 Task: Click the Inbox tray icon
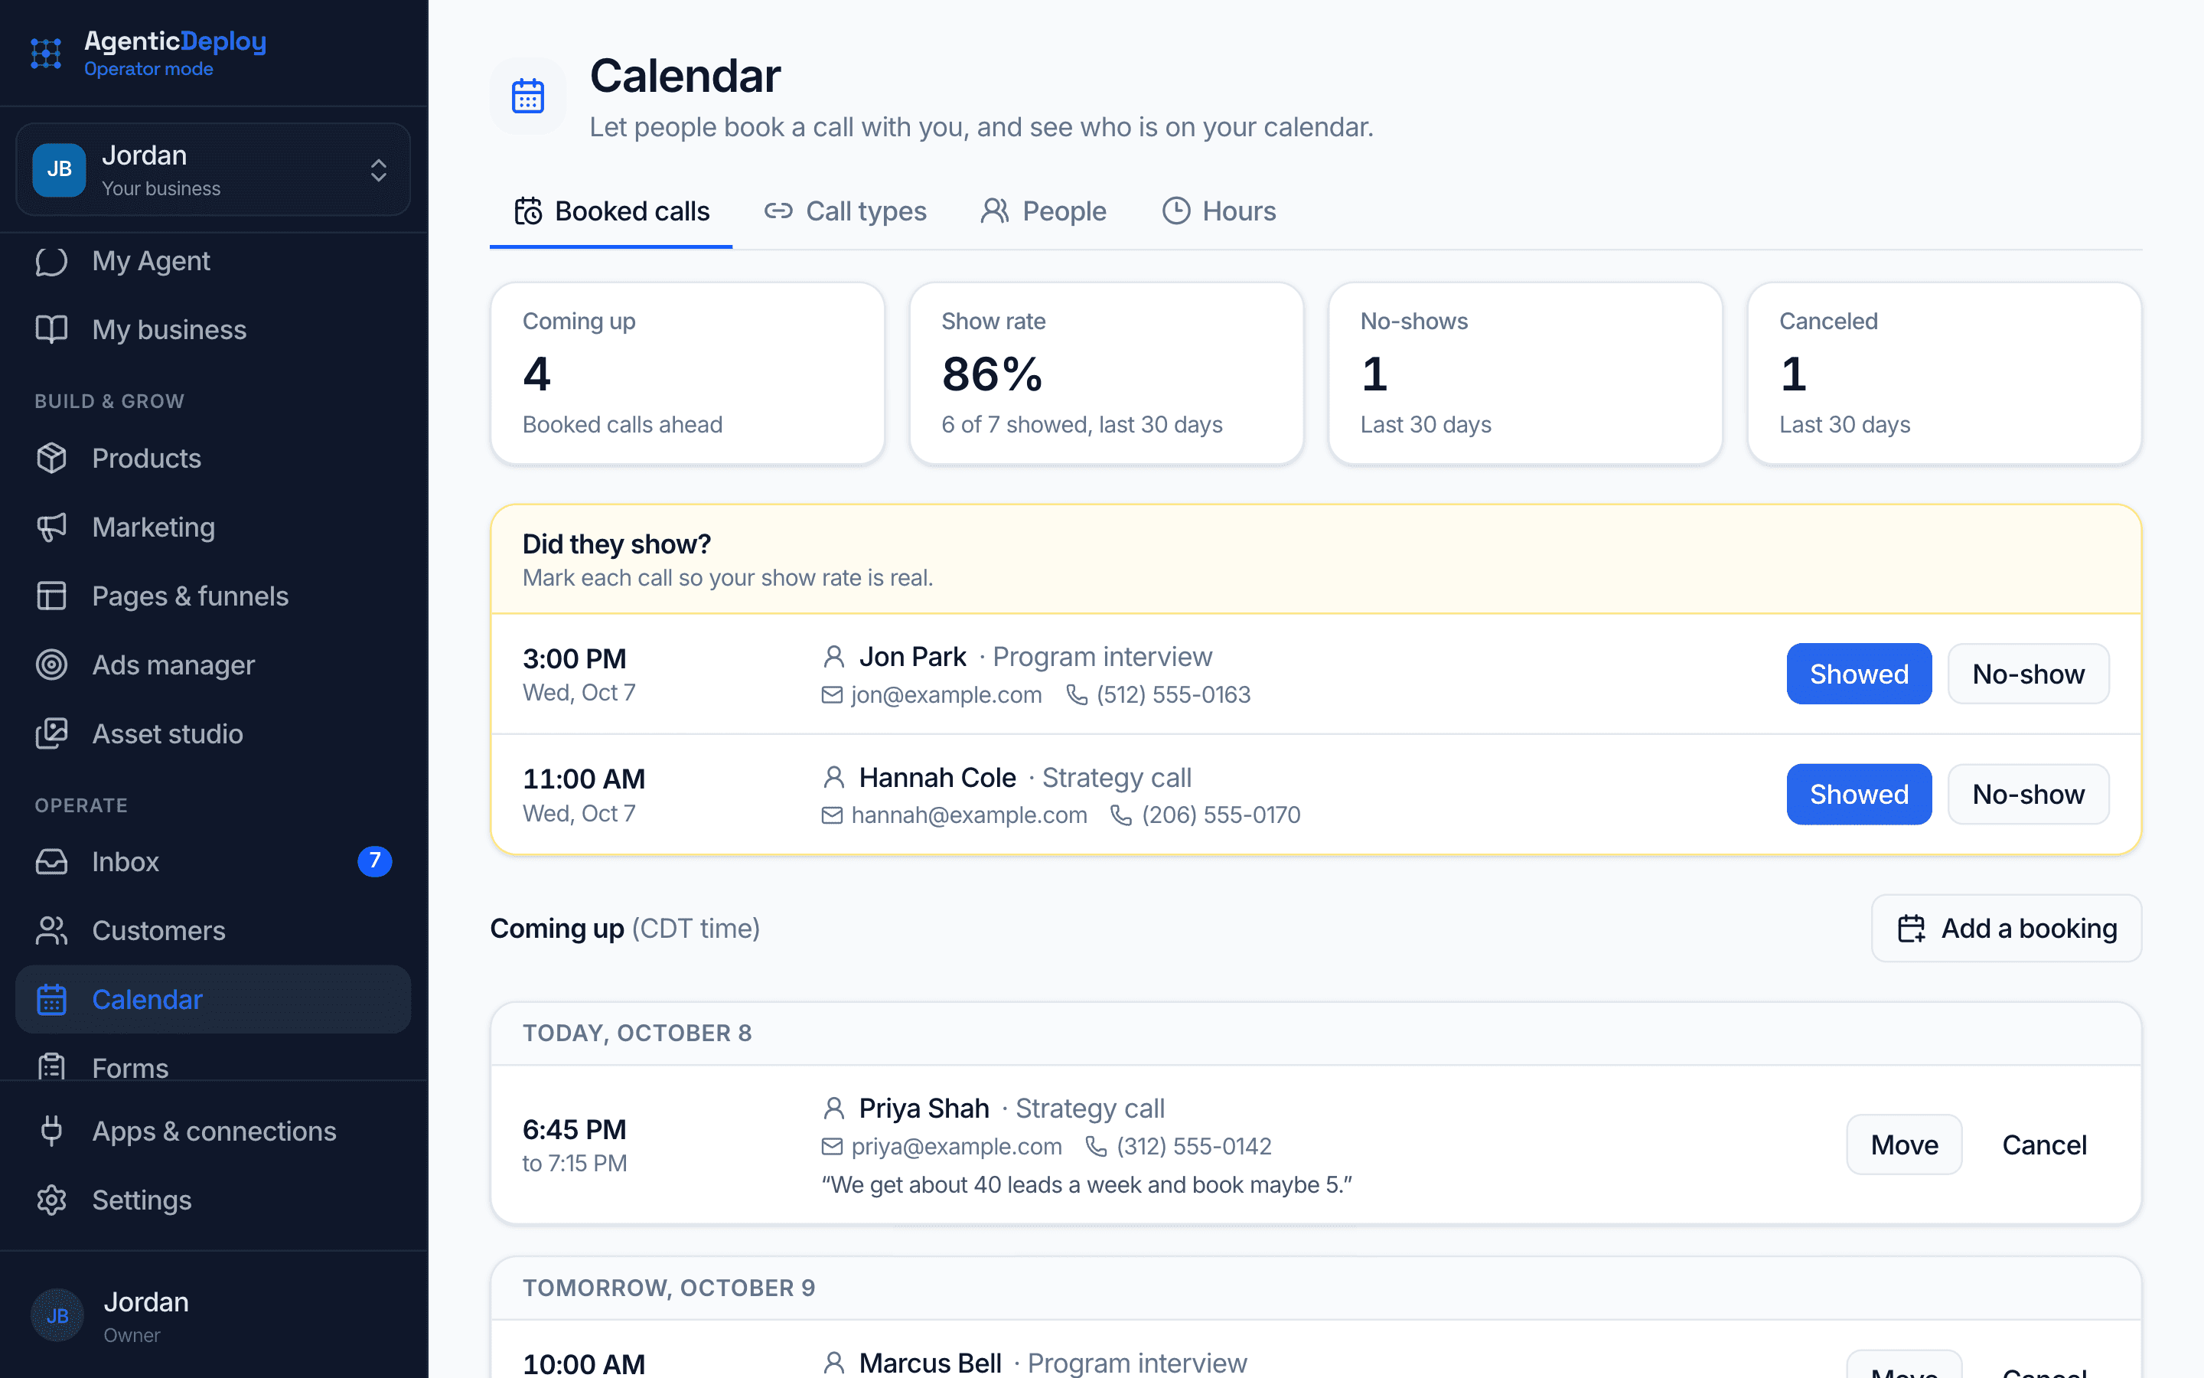point(52,861)
